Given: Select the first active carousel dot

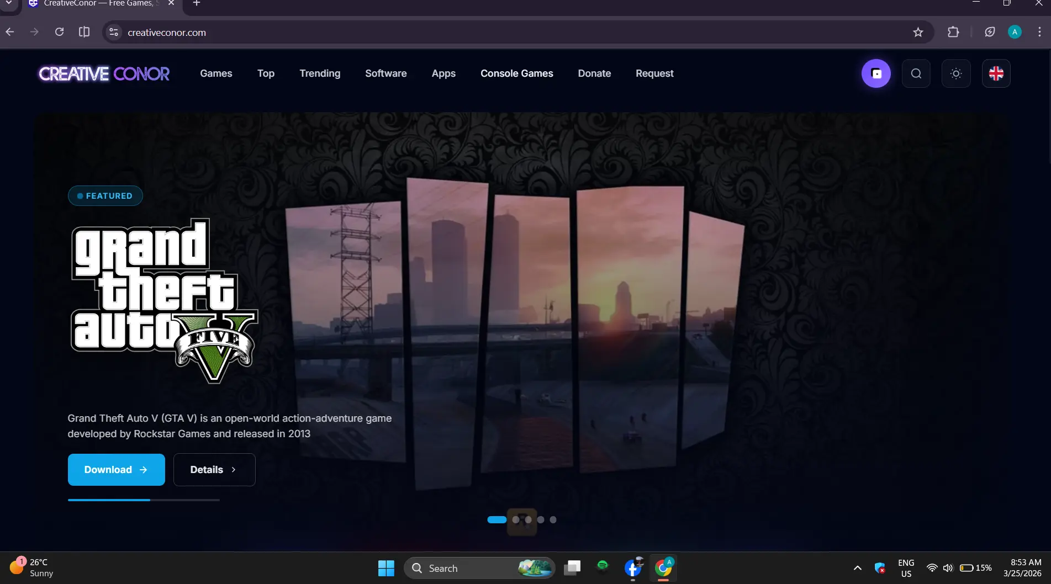Looking at the screenshot, I should [497, 519].
